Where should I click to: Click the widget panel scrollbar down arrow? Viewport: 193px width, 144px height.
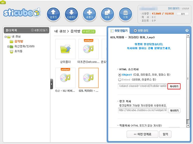coord(188,126)
